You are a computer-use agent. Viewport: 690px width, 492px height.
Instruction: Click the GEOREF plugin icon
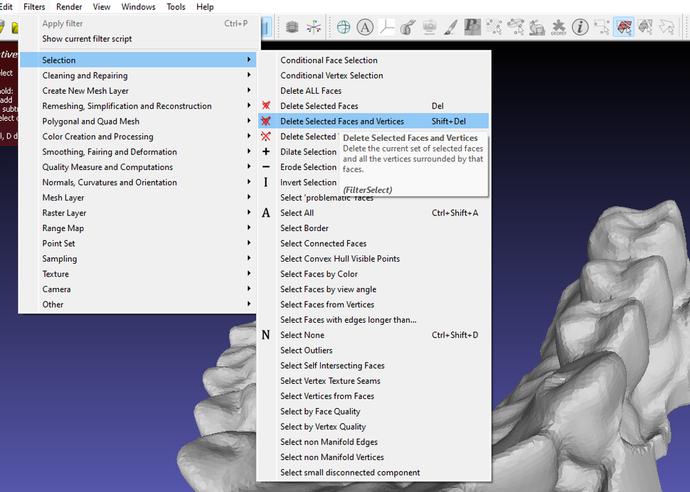(559, 27)
